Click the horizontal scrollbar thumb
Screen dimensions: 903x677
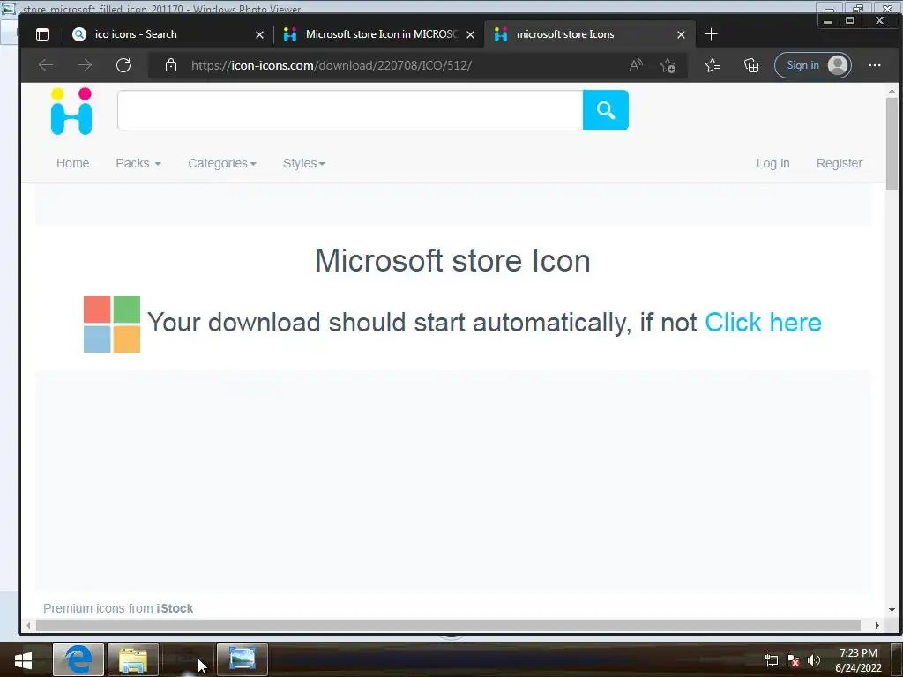point(448,625)
